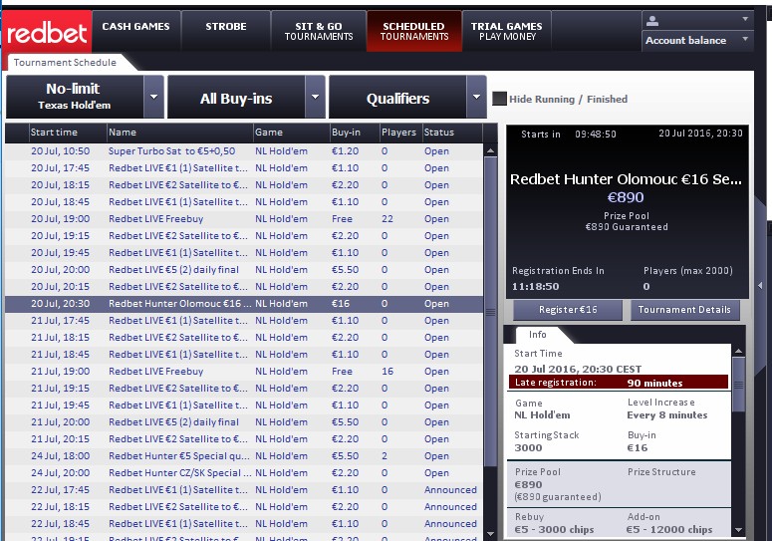Sort by Game column header
Image resolution: width=772 pixels, height=541 pixels.
coord(292,133)
